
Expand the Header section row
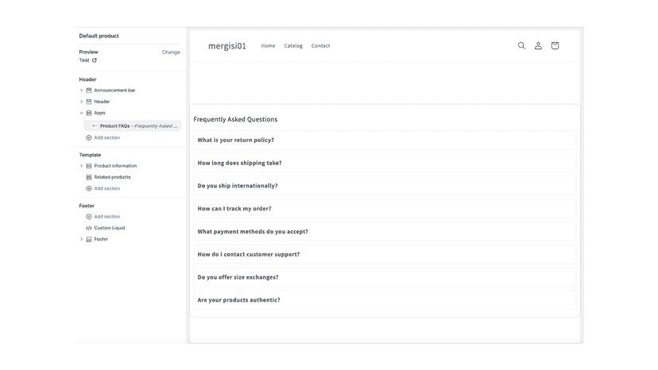[81, 102]
